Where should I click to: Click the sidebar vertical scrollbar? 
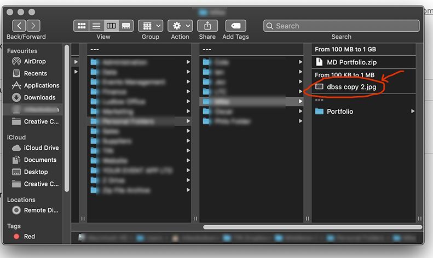[67, 119]
